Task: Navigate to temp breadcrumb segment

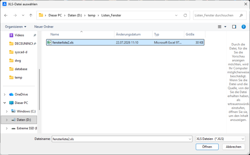Action: coord(91,15)
